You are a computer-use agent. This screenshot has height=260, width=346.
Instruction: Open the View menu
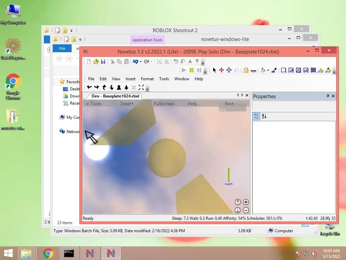pos(116,79)
